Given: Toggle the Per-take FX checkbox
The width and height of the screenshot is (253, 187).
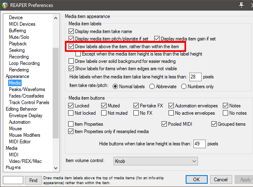Looking at the screenshot, I should point(136,106).
